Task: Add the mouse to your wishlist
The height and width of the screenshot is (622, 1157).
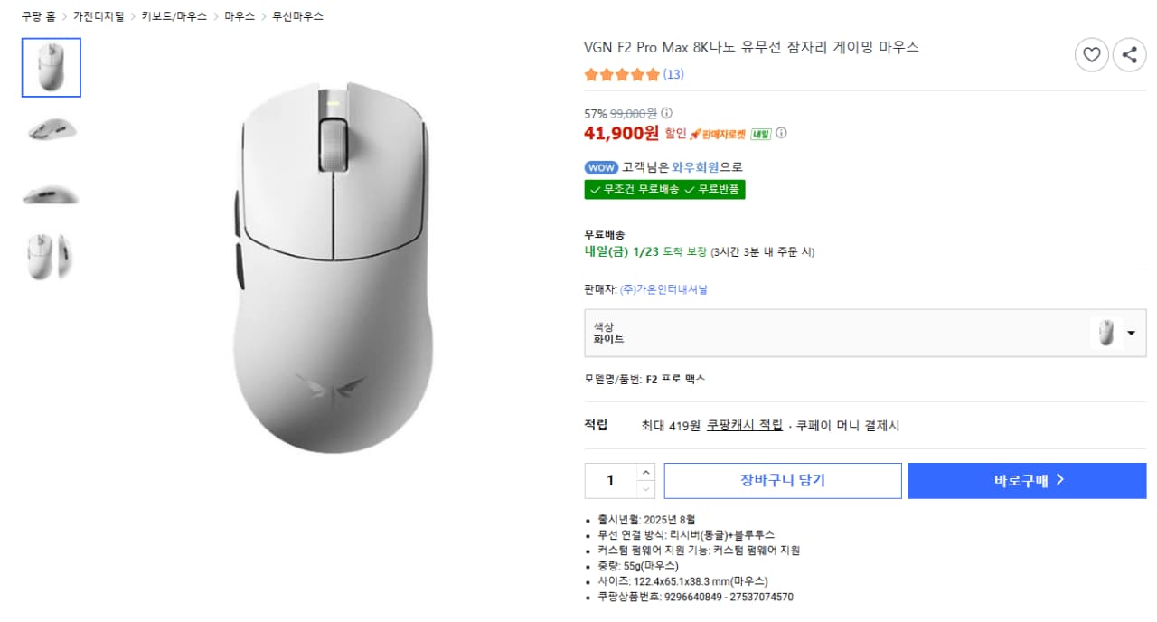Action: click(x=1091, y=54)
